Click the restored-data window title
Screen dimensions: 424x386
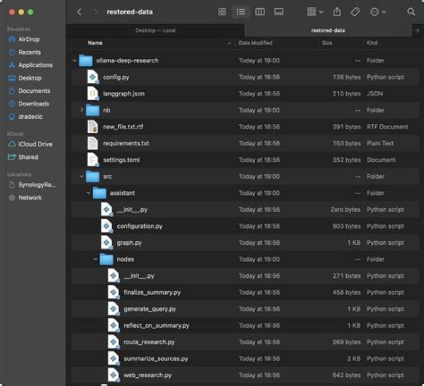click(130, 12)
